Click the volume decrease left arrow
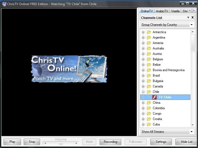Screen dimensions: 198x148 pos(45,143)
